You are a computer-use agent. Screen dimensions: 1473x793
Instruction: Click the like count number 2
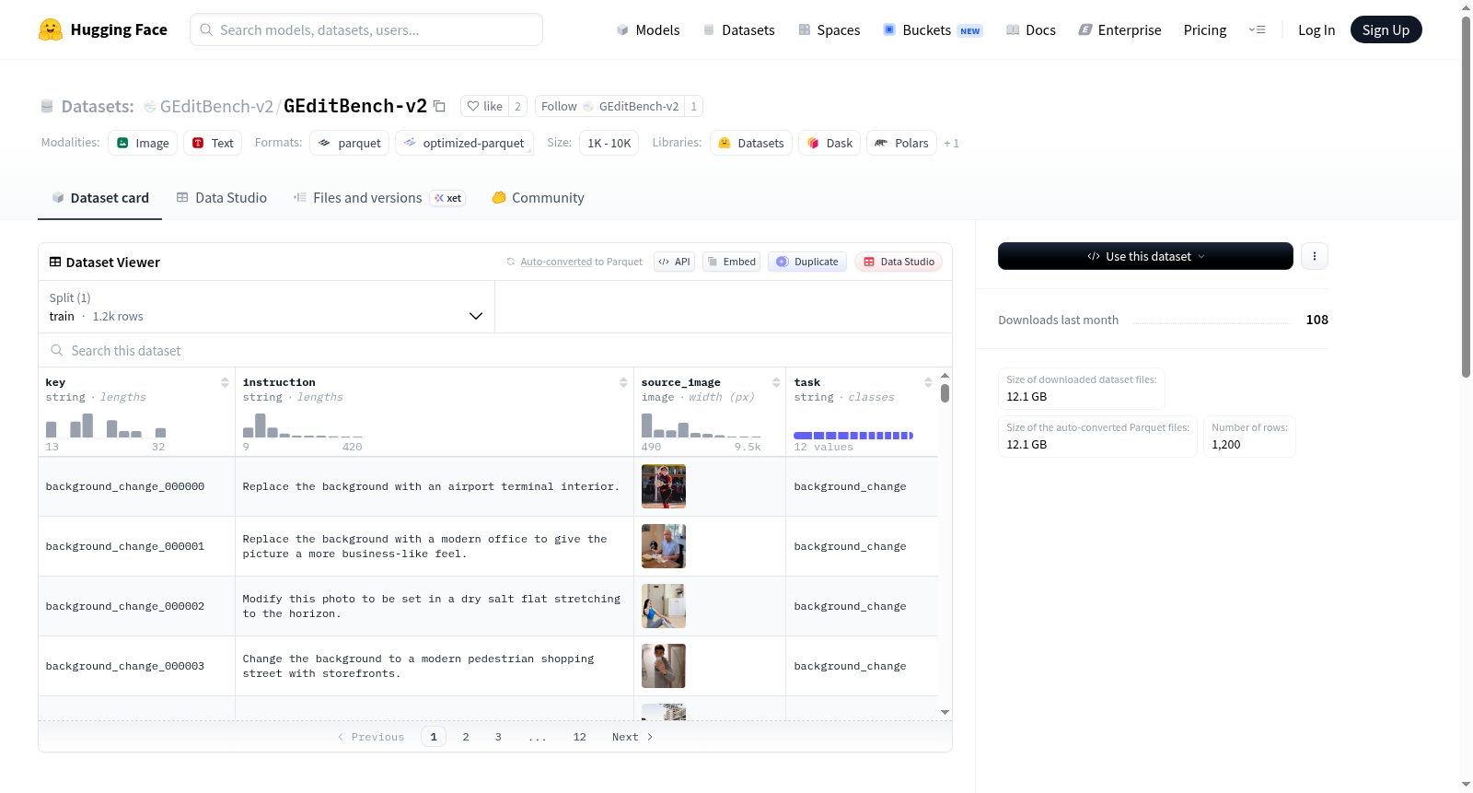[517, 106]
